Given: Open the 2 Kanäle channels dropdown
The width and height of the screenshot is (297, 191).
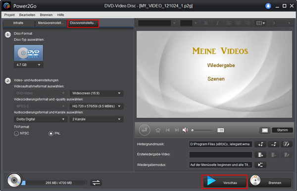Looking at the screenshot, I should click(97, 119).
